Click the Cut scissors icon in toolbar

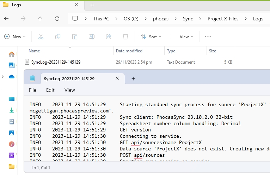pos(41,37)
